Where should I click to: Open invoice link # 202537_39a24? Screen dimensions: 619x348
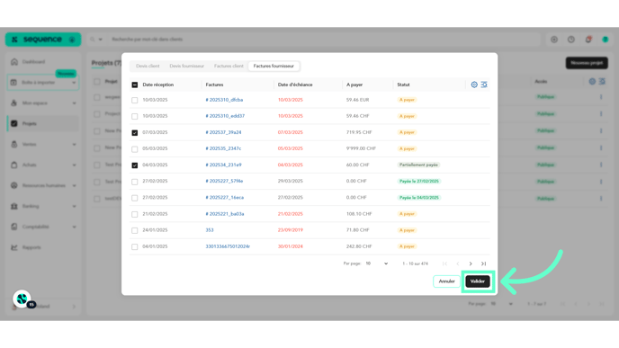click(x=223, y=132)
